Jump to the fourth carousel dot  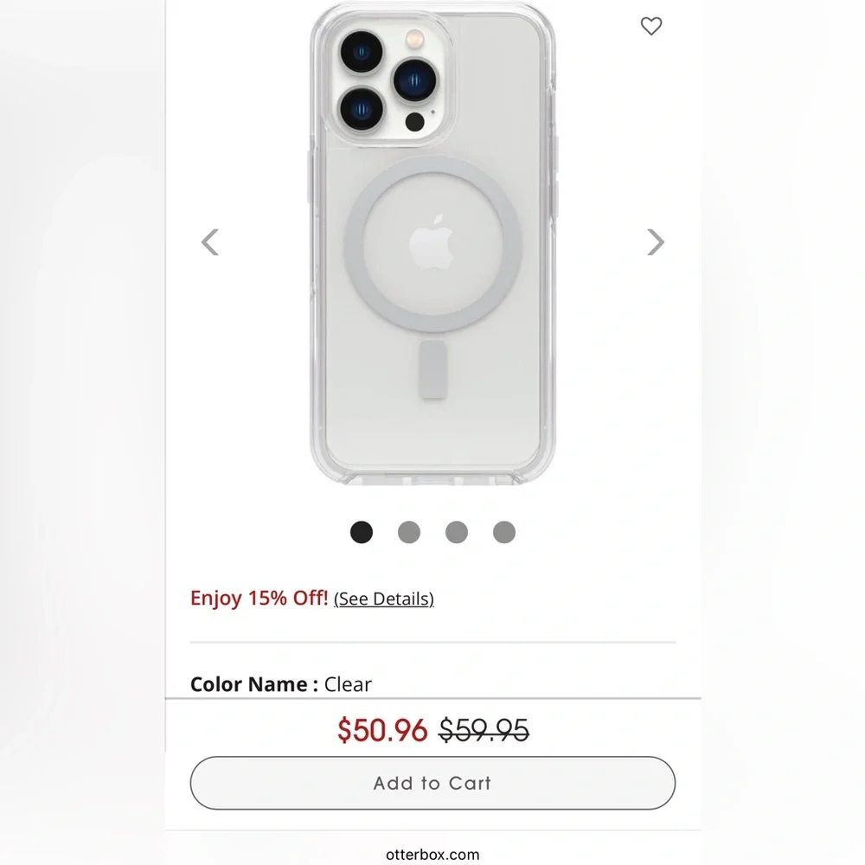pyautogui.click(x=504, y=532)
